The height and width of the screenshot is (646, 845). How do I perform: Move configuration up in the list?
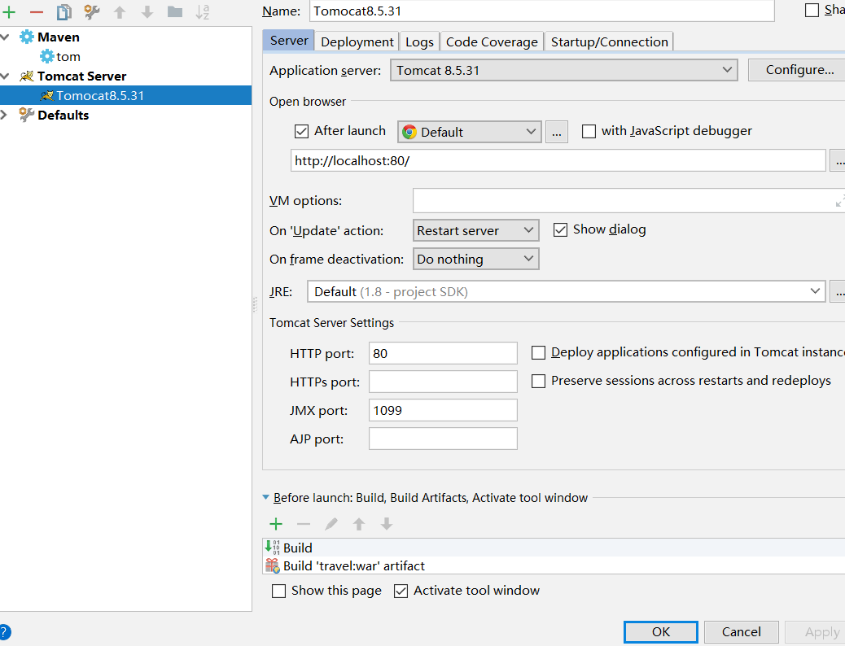pos(120,12)
